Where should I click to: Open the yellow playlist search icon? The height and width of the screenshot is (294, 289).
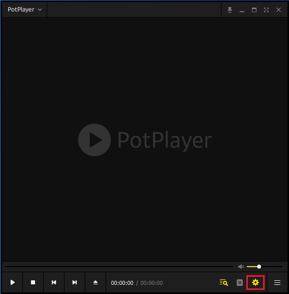click(x=224, y=282)
